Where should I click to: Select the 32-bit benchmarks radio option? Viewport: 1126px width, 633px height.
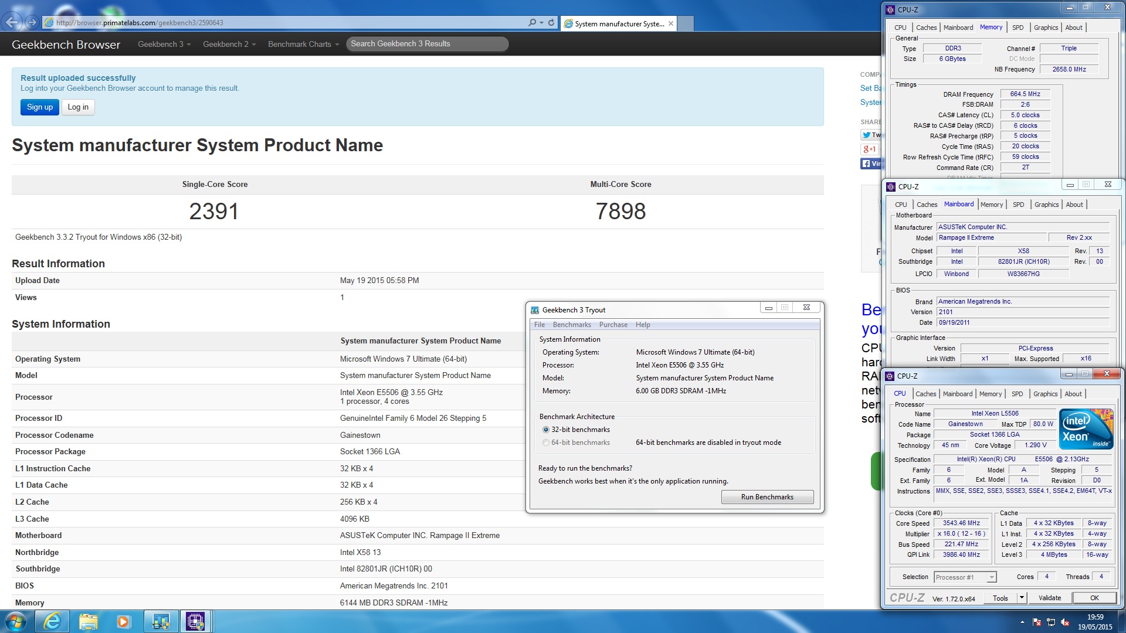546,430
